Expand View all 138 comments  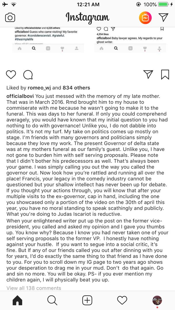click(34, 288)
